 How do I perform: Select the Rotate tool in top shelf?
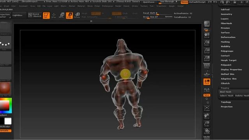[77, 16]
